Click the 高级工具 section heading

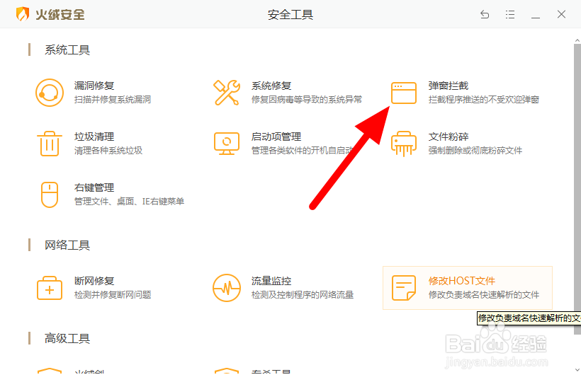point(67,338)
